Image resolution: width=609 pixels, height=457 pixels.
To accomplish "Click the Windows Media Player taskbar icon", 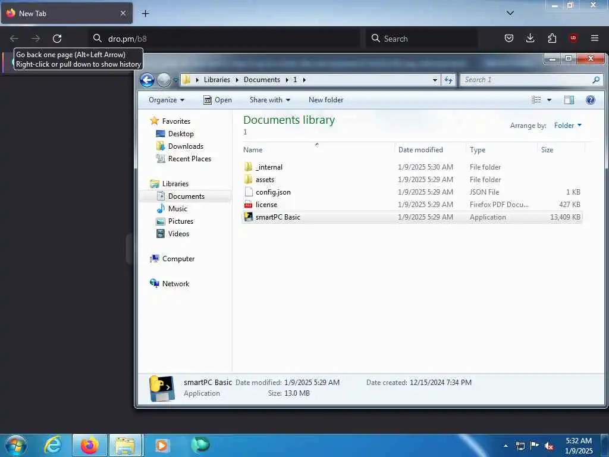I will [x=162, y=445].
